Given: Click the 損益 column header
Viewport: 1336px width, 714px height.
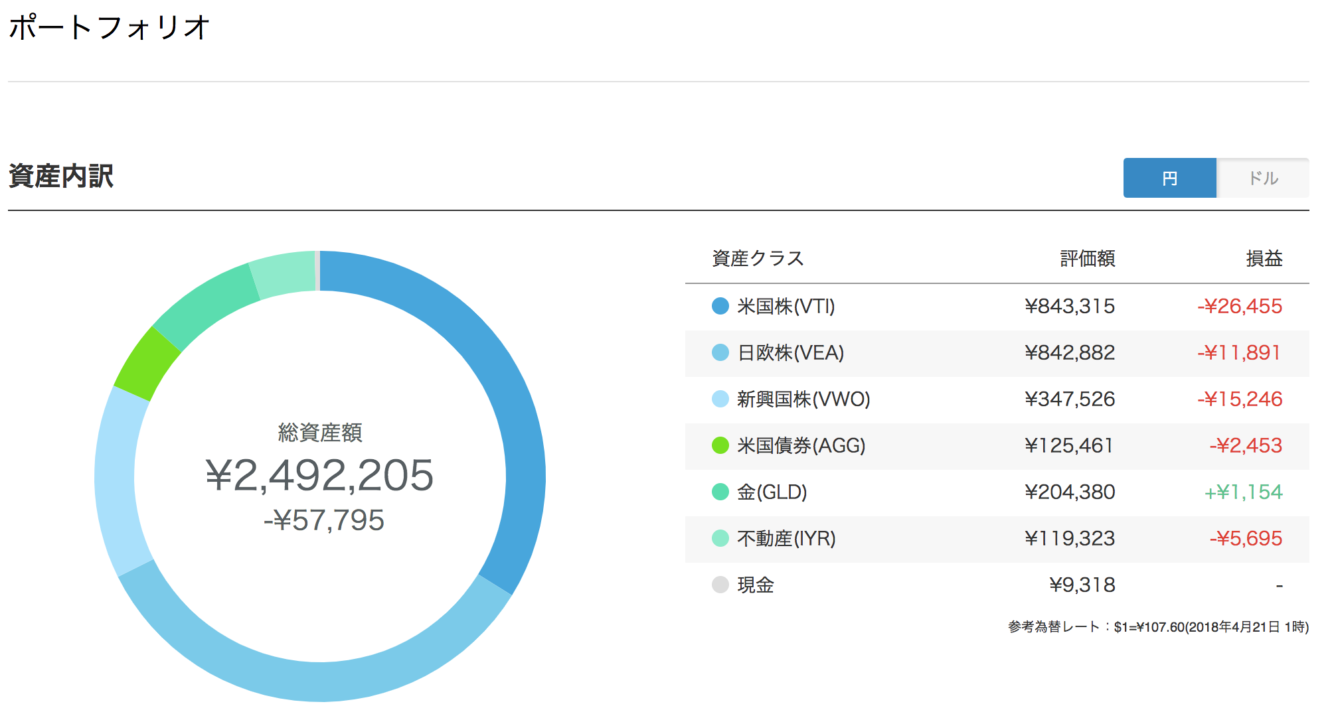Looking at the screenshot, I should (1264, 258).
